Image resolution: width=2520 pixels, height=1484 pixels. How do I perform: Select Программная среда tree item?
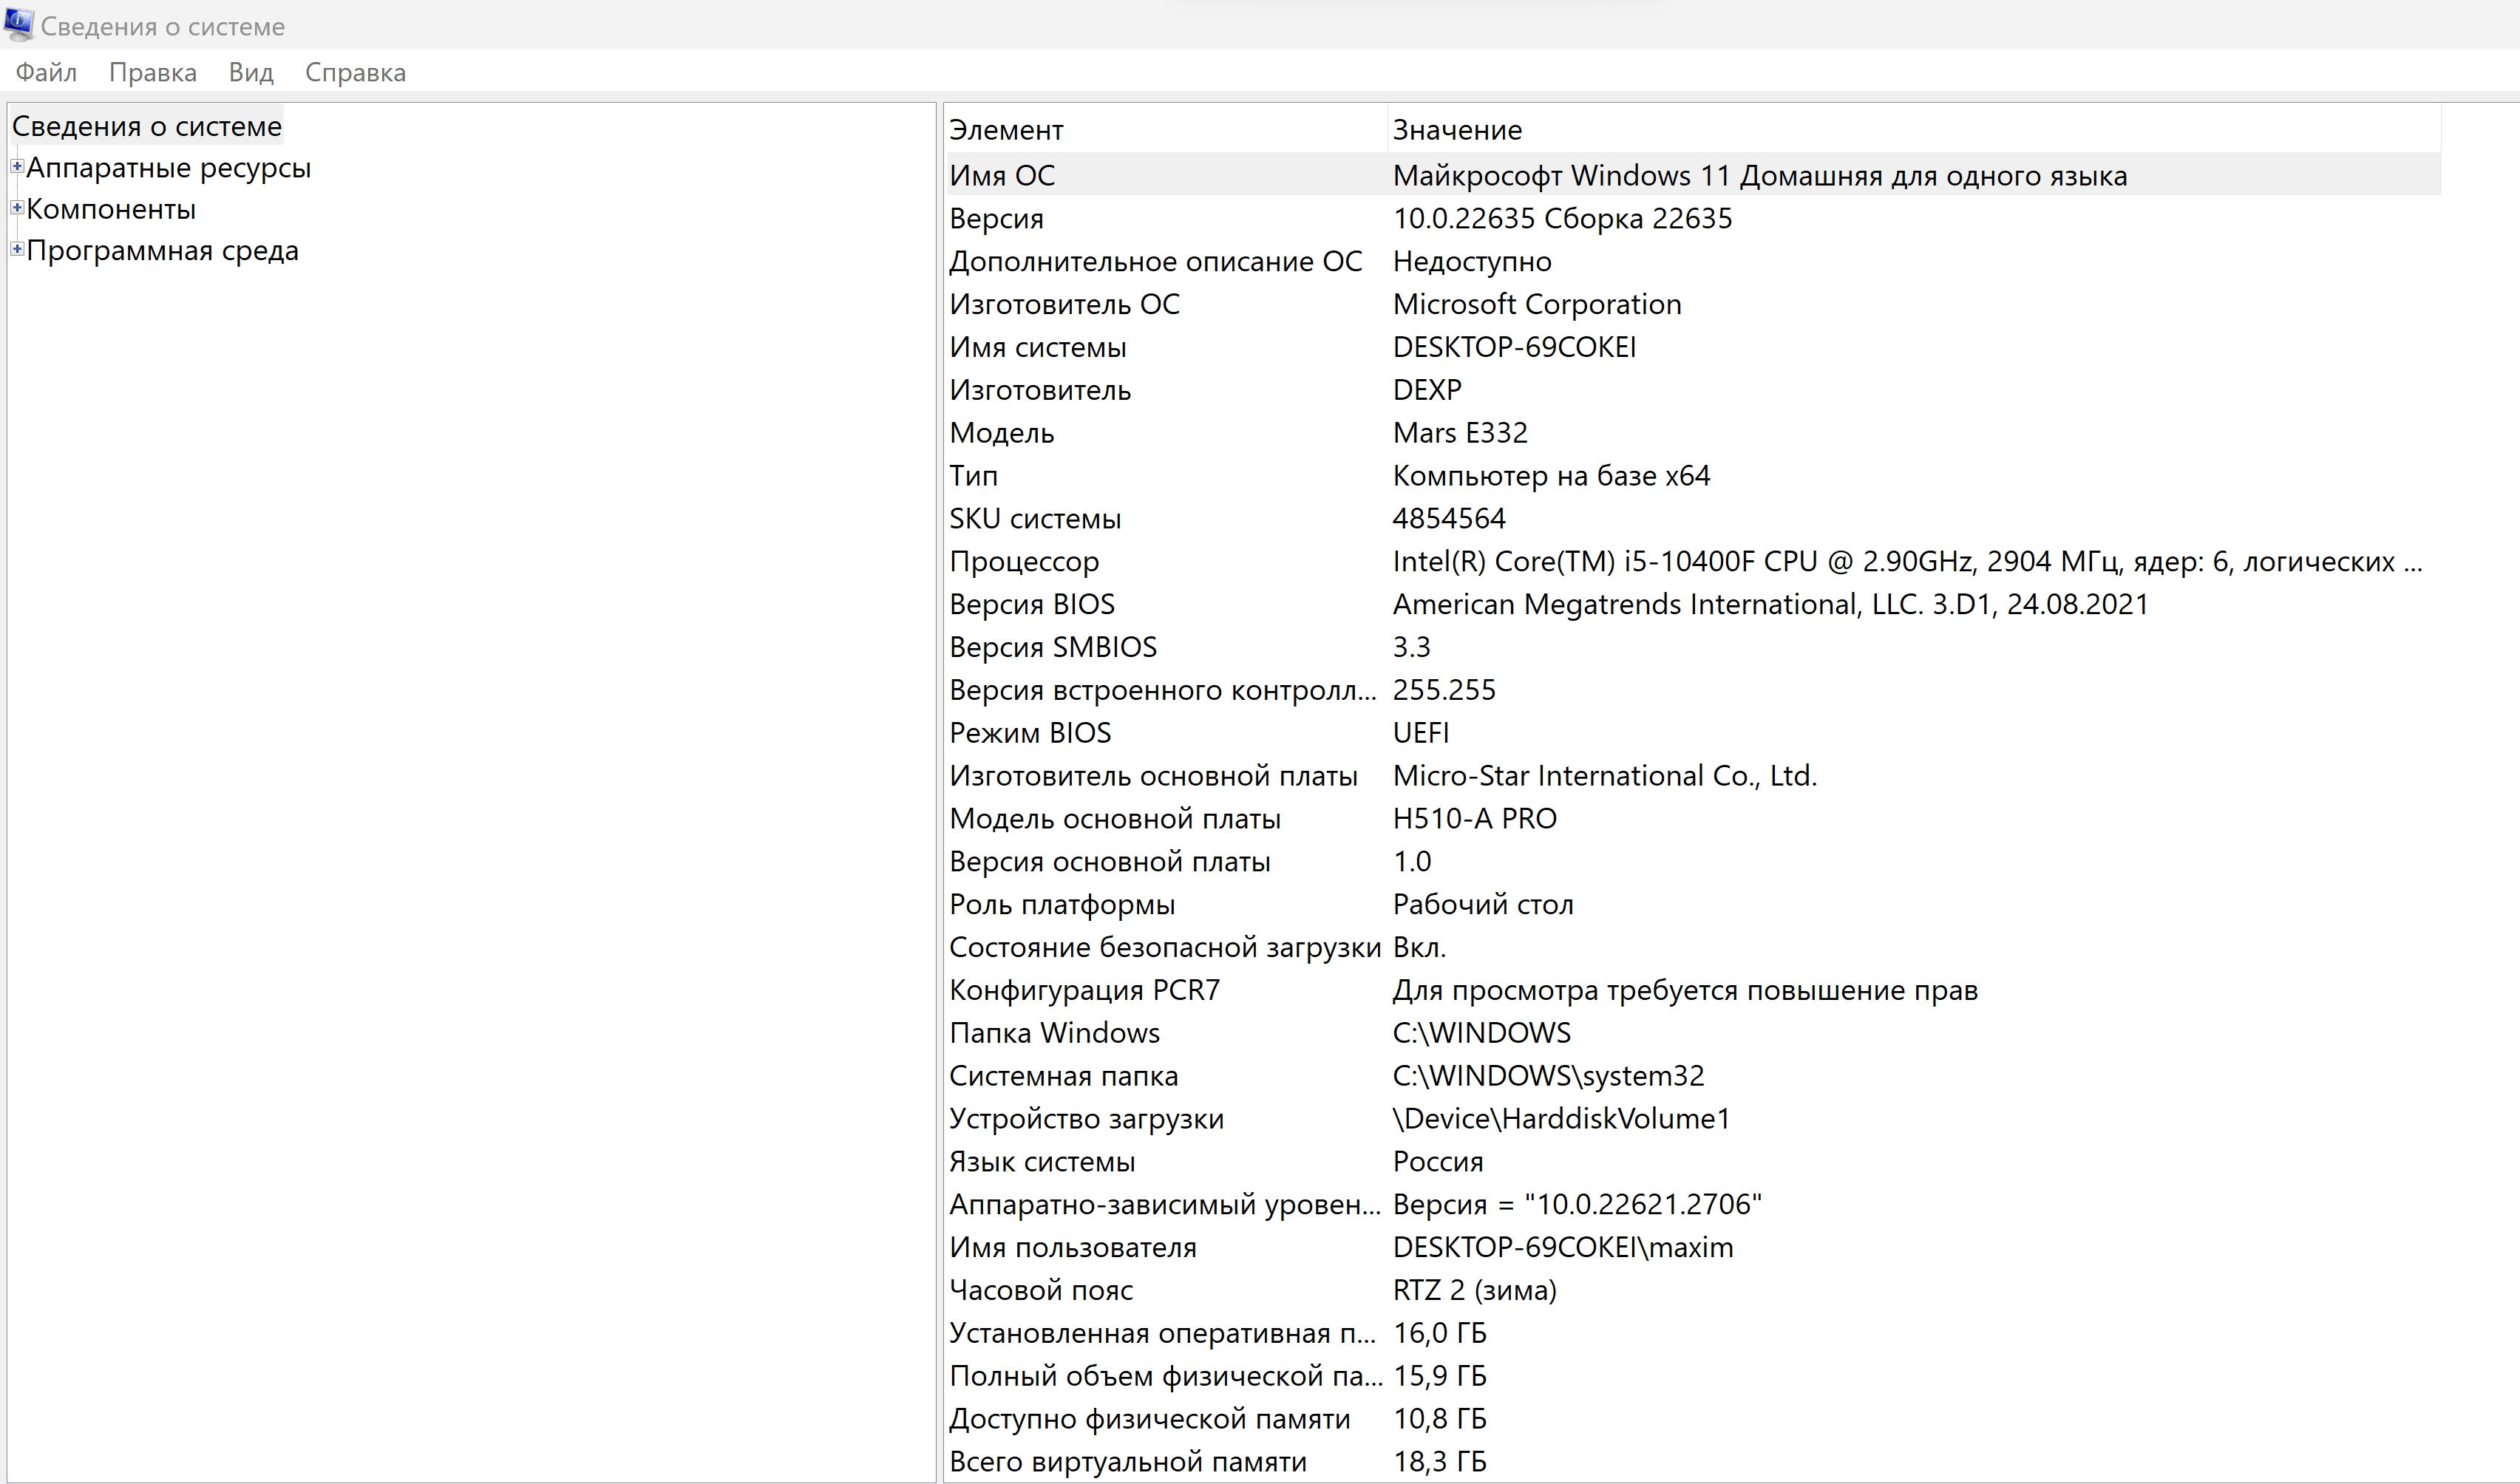point(162,251)
